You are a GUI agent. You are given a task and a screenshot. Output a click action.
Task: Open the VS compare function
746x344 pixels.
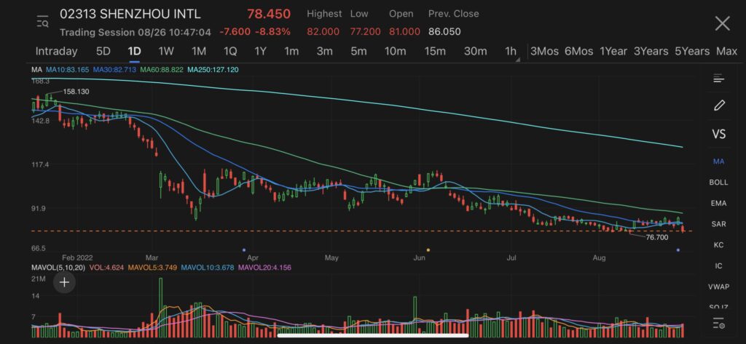click(x=718, y=134)
